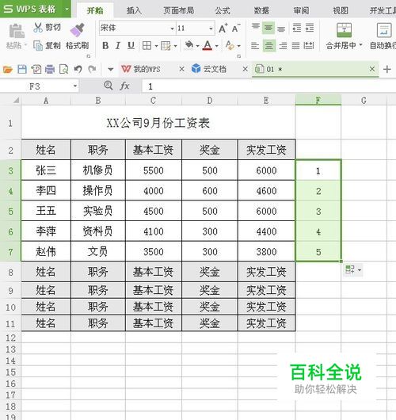Close the 01 * document tab
Image resolution: width=396 pixels, height=420 pixels.
[x=372, y=69]
